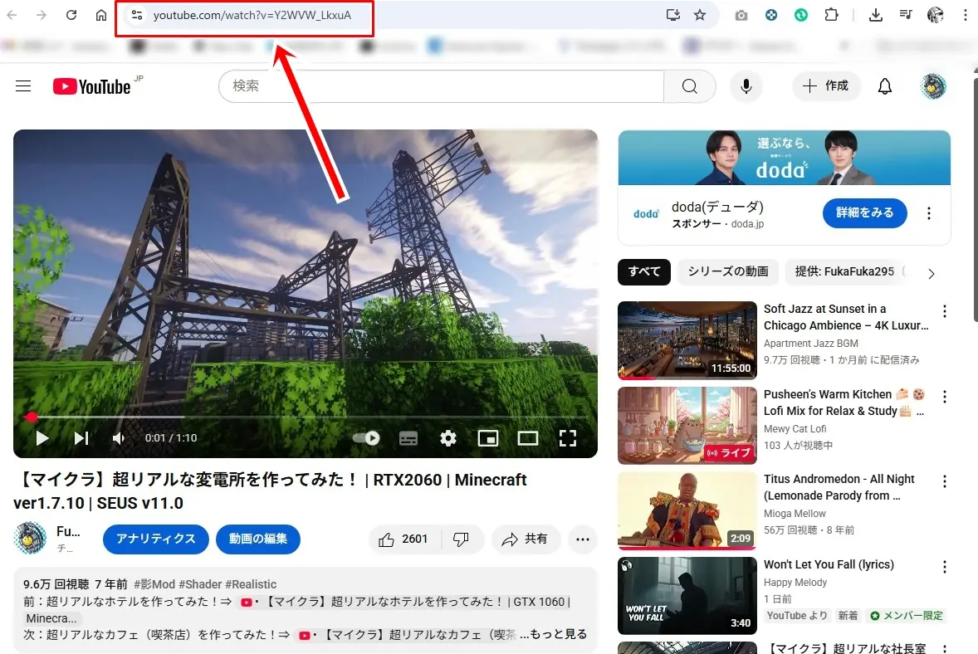This screenshot has height=654, width=978.
Task: Show more chips with right chevron
Action: 931,274
